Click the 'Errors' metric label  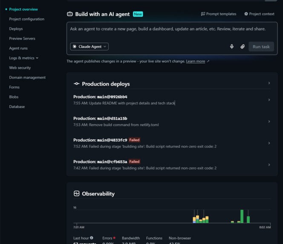pyautogui.click(x=107, y=238)
